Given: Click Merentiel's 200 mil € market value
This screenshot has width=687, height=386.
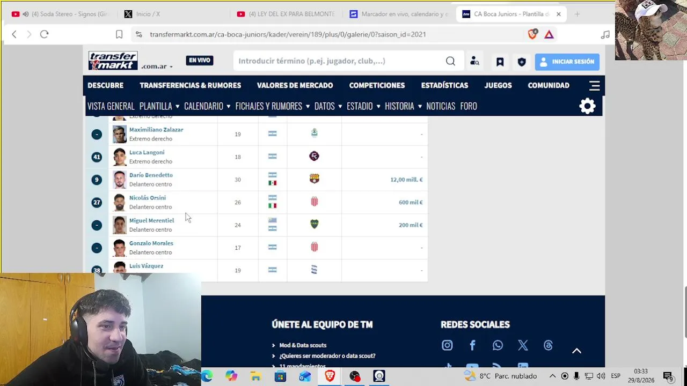Looking at the screenshot, I should [x=411, y=225].
